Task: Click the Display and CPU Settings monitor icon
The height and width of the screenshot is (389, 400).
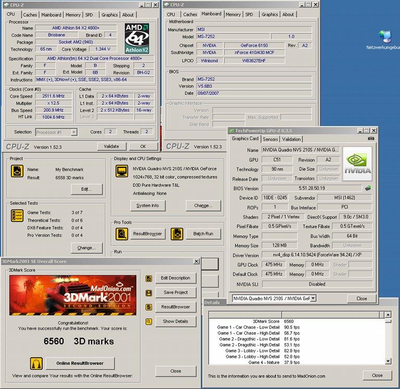Action: tap(122, 171)
